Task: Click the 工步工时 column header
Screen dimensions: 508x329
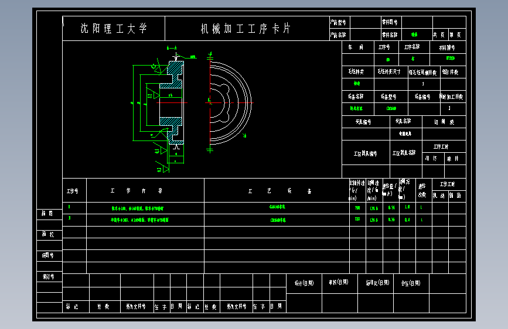Action: pyautogui.click(x=449, y=184)
